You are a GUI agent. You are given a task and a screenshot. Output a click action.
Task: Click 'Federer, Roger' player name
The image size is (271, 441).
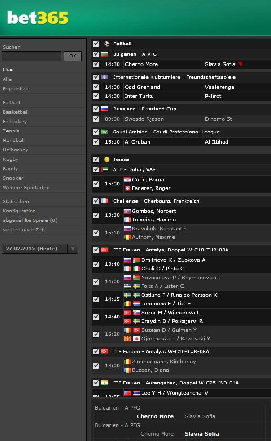tap(151, 188)
